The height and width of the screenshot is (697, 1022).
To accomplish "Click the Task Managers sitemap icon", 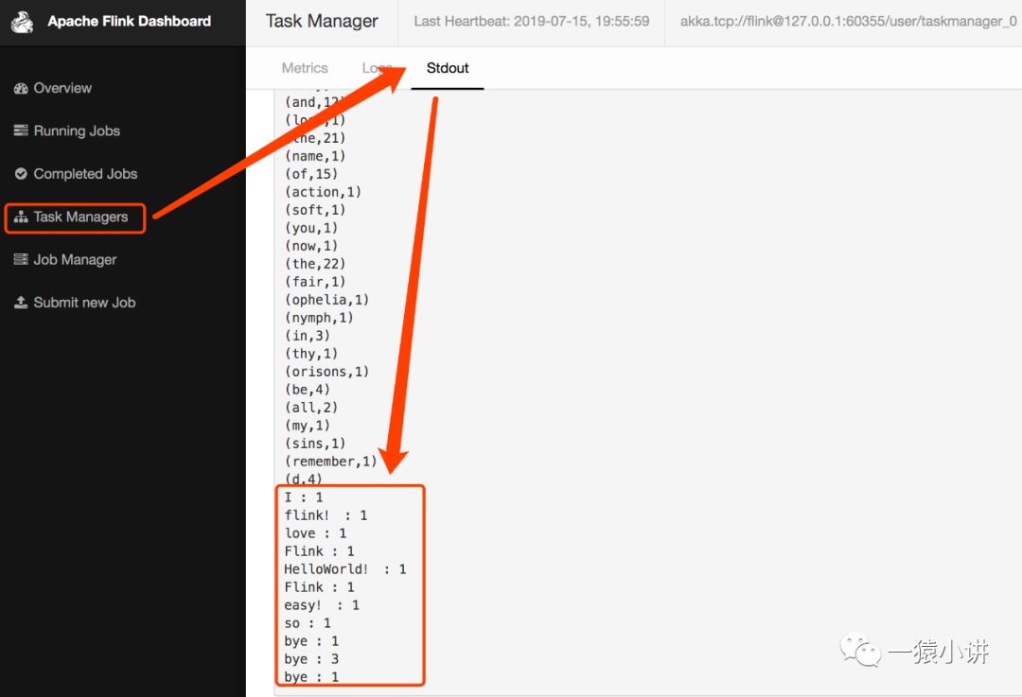I will point(21,217).
